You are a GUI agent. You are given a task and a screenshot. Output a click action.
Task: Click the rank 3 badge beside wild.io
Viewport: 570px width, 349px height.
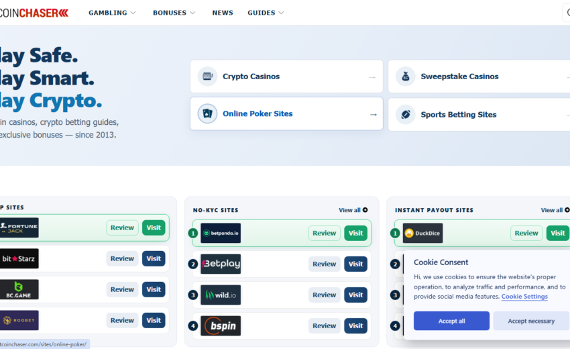[193, 295]
